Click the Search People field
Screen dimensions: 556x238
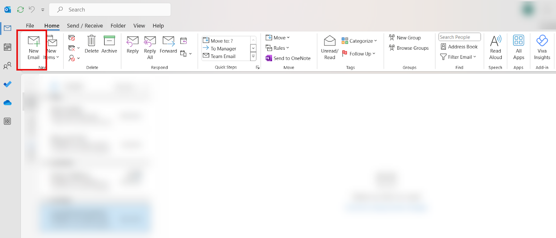(459, 37)
